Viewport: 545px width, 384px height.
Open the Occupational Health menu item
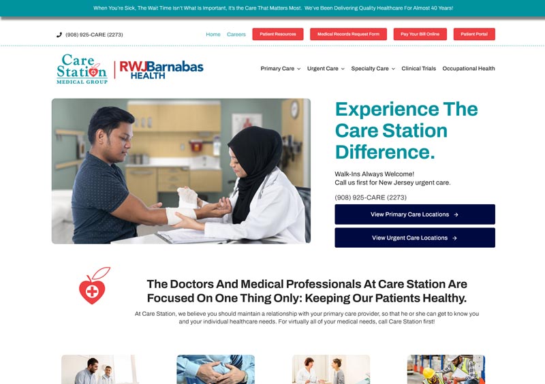click(469, 69)
